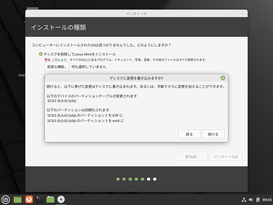
Task: Click the first green progress square
Action: [118, 179]
